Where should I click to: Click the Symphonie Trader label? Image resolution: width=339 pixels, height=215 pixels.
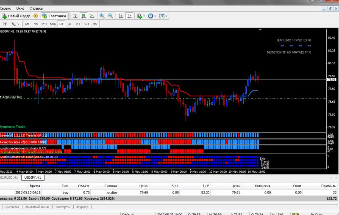click(13, 127)
